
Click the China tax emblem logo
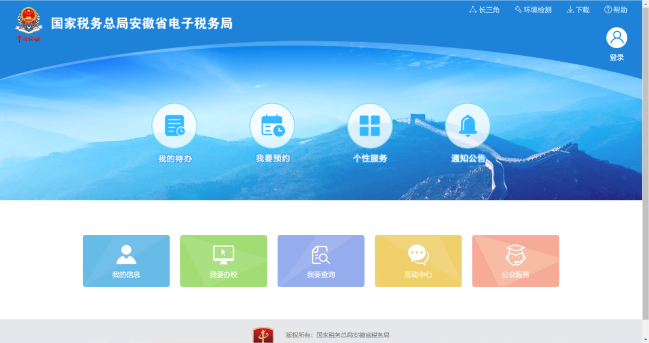point(29,25)
